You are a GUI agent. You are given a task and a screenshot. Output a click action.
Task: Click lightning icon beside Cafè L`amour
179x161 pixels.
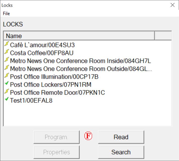7,45
